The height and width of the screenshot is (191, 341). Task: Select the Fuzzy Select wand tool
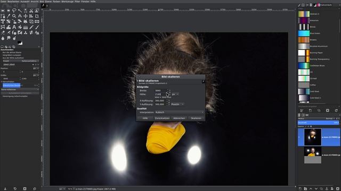(20, 11)
